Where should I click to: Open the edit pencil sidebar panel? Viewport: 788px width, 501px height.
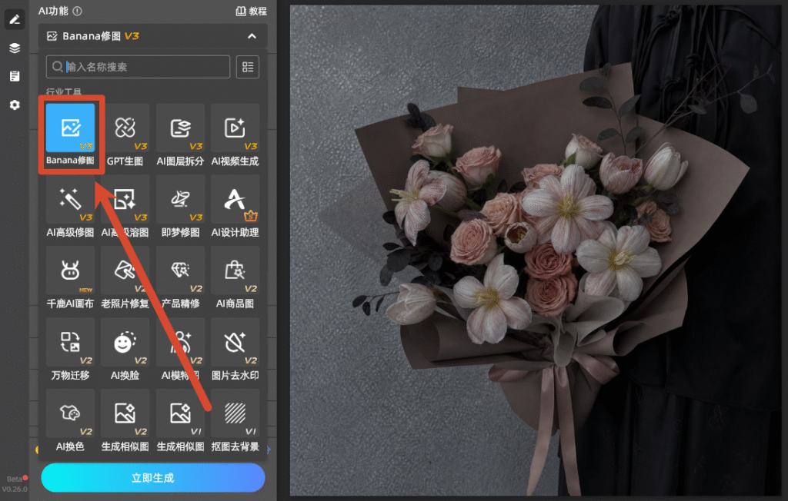tap(15, 19)
